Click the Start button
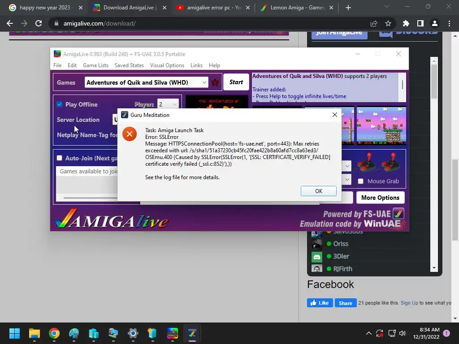Viewport: 459px width, 344px height. [236, 82]
